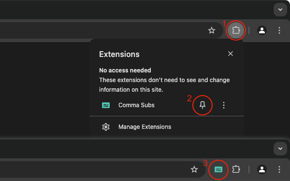Viewport: 290px width, 181px height.
Task: Pin the Comma Subs extension
Action: coord(203,105)
